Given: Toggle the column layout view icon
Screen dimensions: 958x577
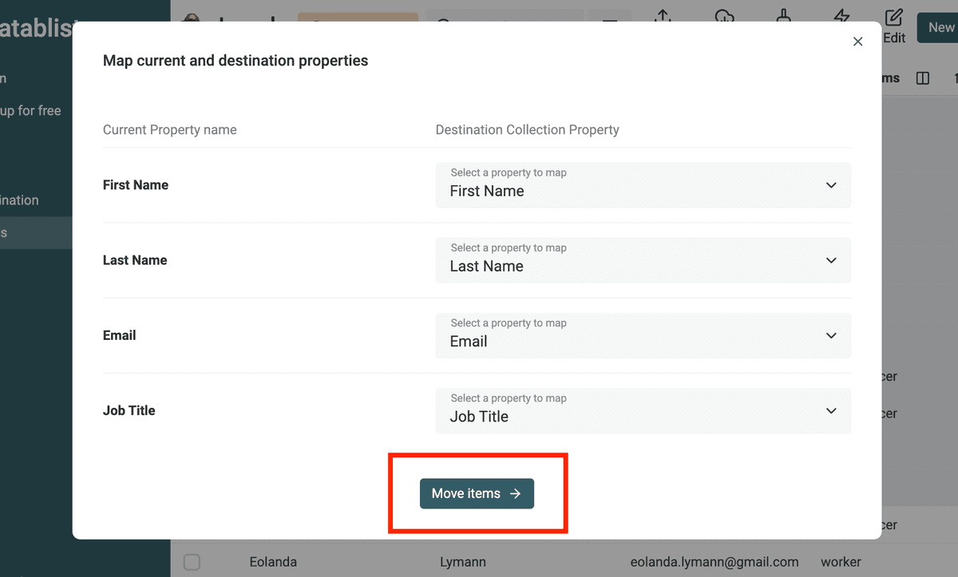Looking at the screenshot, I should pos(923,78).
